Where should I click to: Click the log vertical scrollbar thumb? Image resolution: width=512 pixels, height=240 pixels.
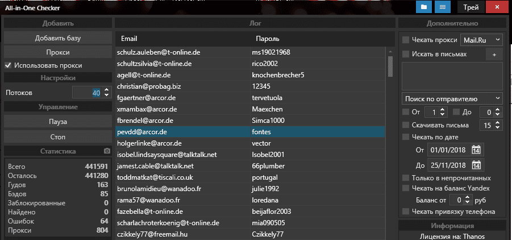click(390, 67)
